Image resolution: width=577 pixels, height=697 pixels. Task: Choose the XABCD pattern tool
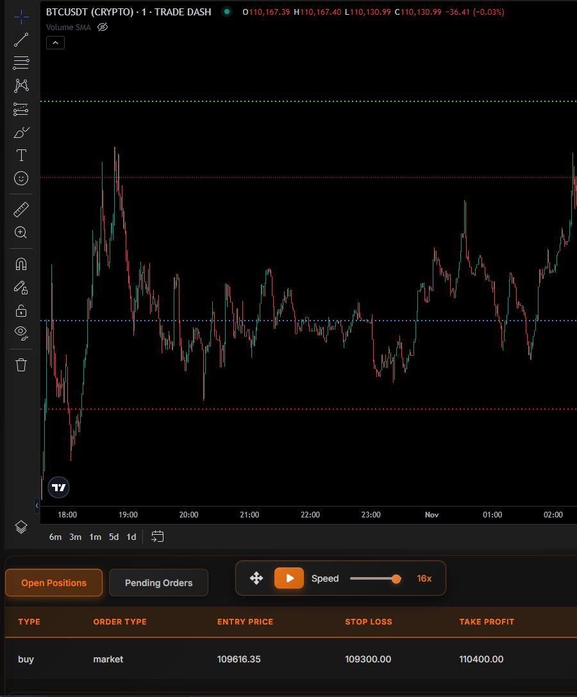21,86
